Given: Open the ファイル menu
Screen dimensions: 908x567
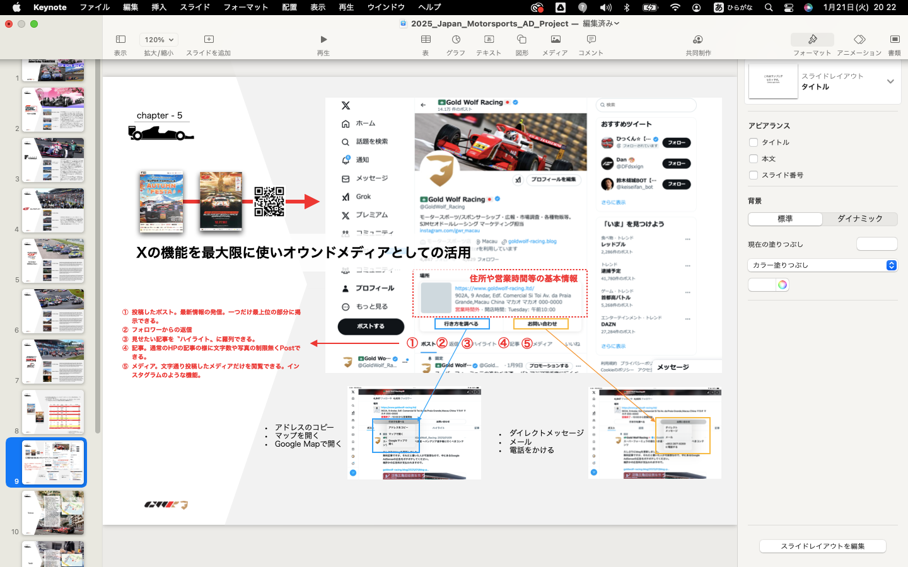Looking at the screenshot, I should [x=95, y=8].
